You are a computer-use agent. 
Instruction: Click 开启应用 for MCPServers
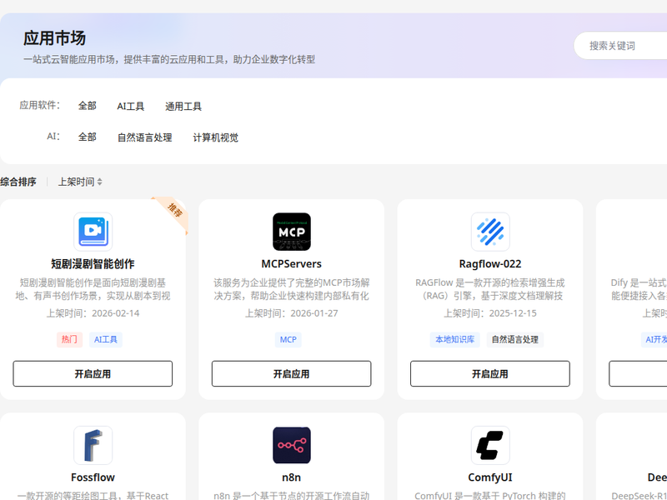[291, 373]
